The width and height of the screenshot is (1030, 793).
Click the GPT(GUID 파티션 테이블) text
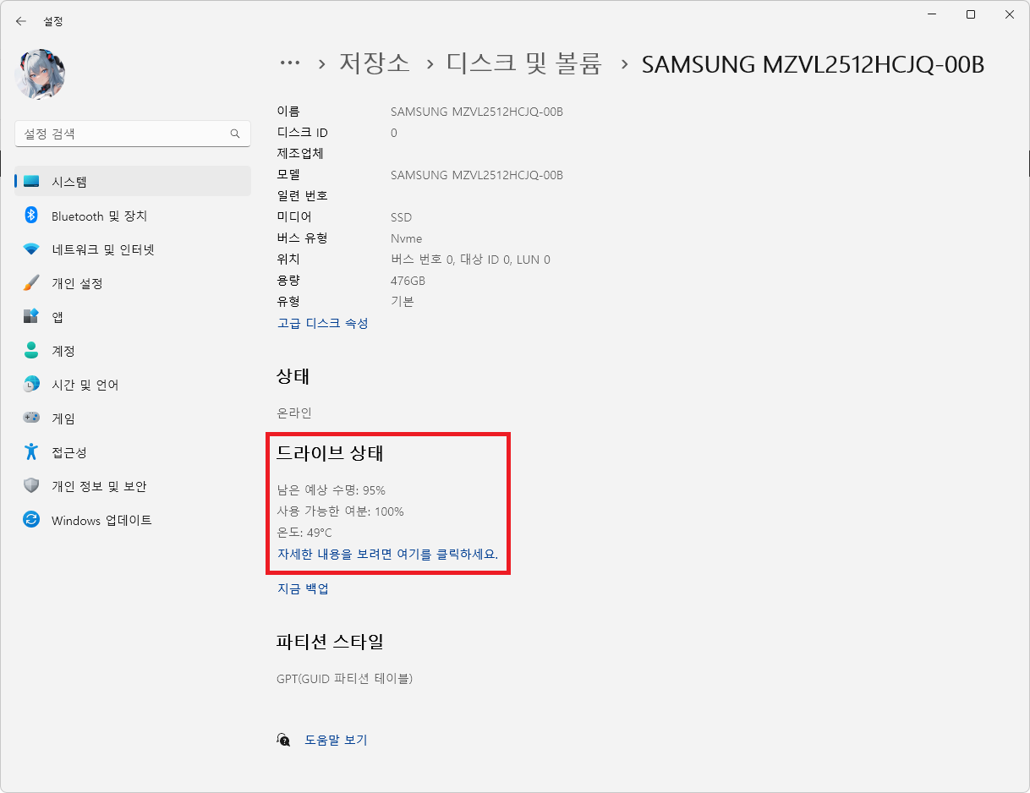click(344, 678)
